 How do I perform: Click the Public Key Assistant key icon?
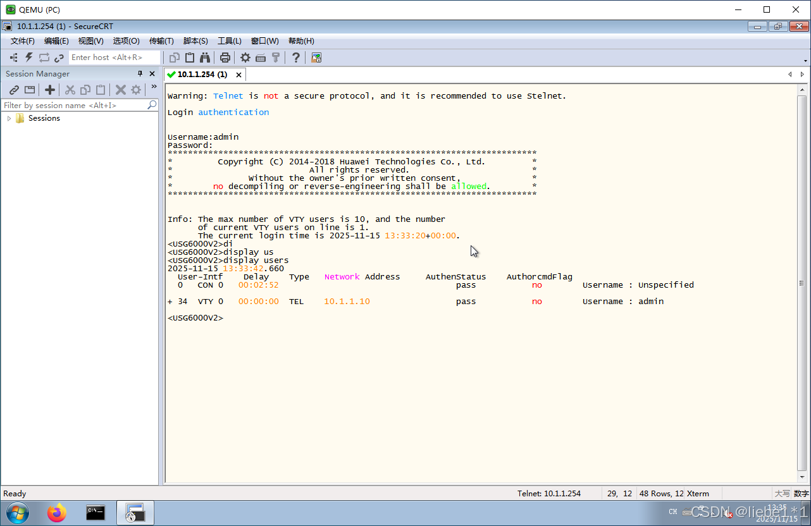[276, 58]
